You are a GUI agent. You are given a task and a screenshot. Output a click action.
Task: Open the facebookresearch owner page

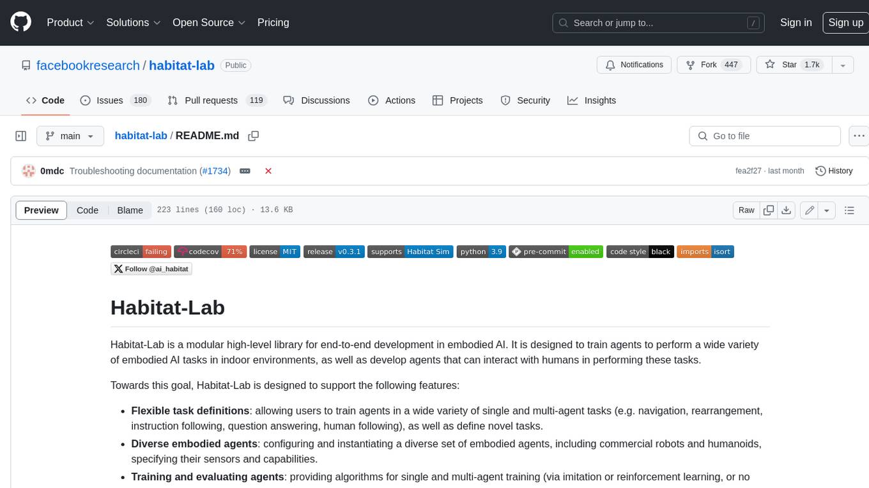[x=88, y=65]
